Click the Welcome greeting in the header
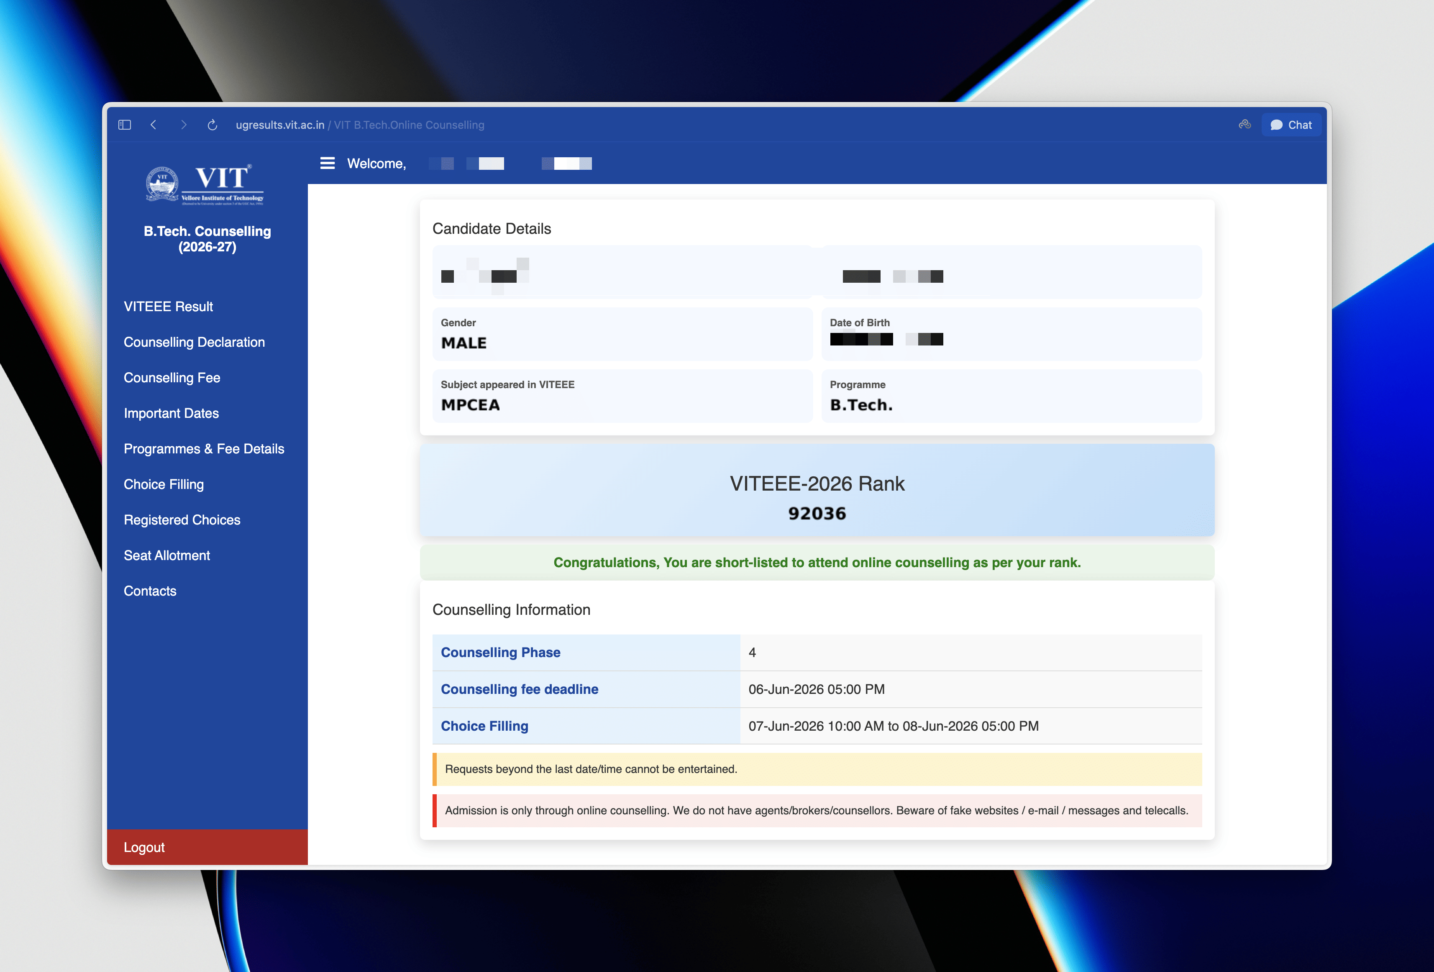 coord(376,164)
